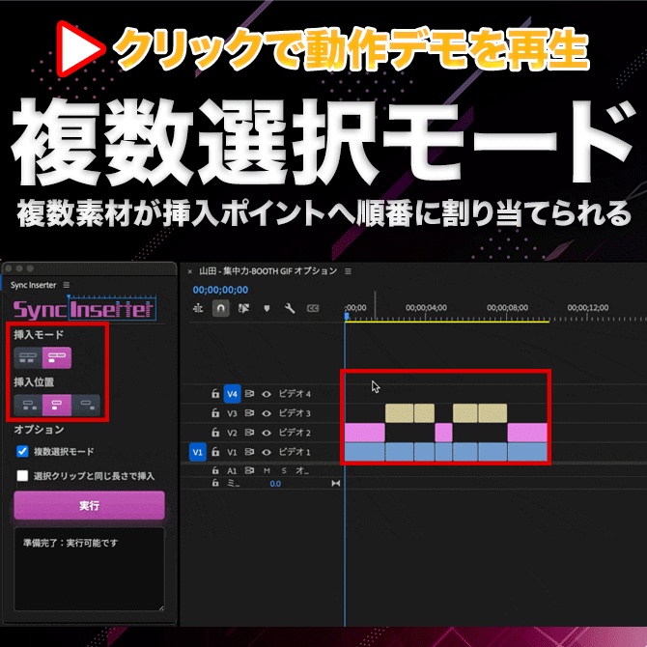Click the CC caption track icon
This screenshot has height=647, width=647.
(x=313, y=308)
